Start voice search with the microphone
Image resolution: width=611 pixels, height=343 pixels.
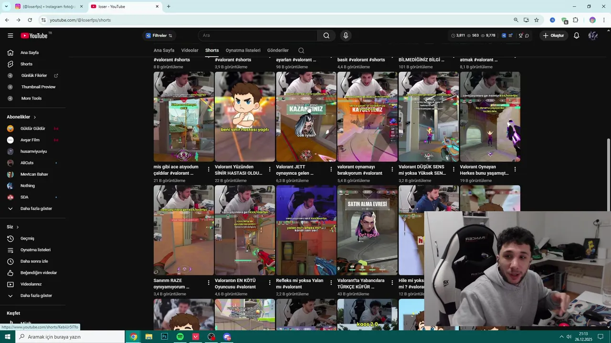coord(346,35)
